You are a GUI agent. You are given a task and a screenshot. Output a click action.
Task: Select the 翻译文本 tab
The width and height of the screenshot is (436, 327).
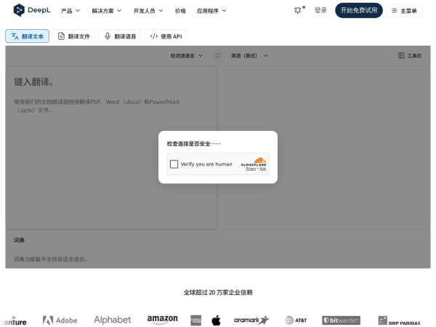[28, 36]
